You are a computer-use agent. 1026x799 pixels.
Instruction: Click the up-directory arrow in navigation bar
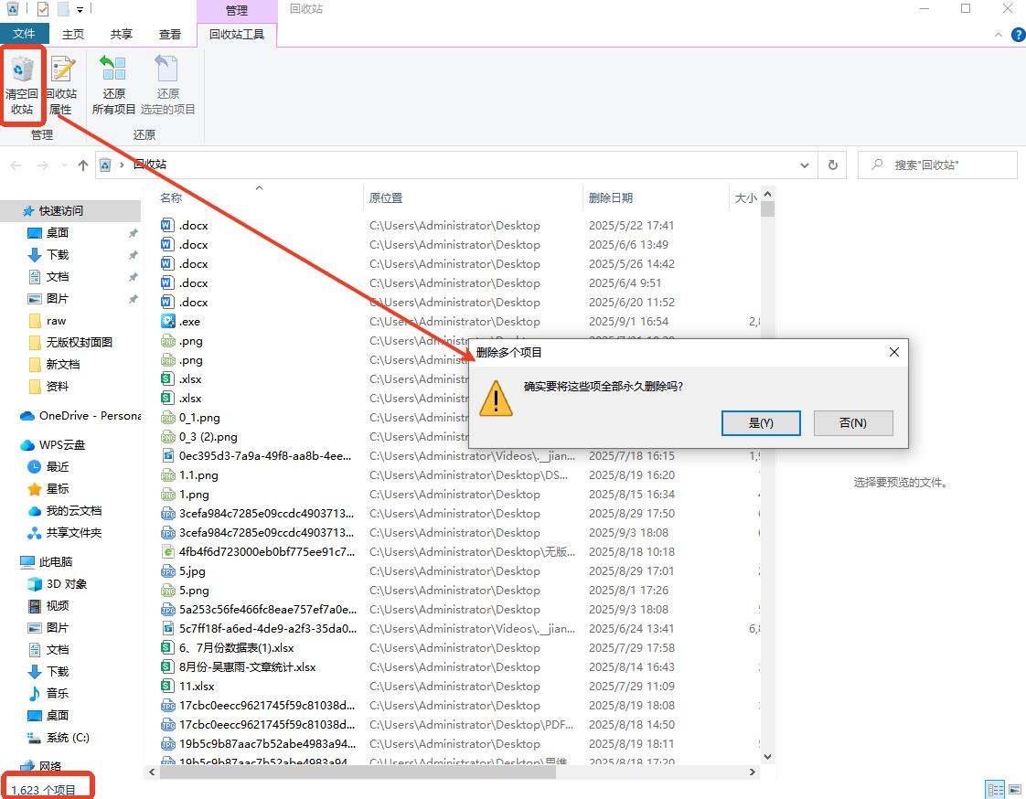(83, 165)
